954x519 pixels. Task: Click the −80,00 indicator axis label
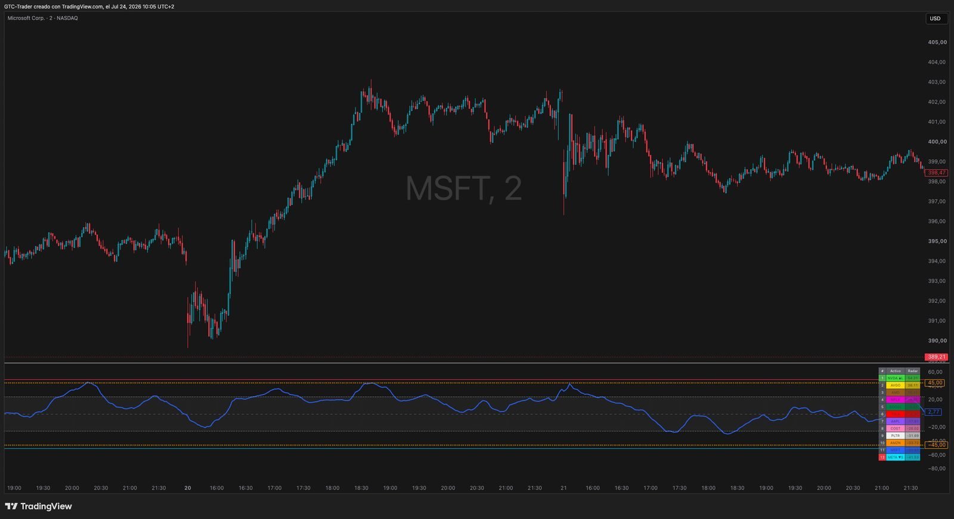pyautogui.click(x=936, y=468)
